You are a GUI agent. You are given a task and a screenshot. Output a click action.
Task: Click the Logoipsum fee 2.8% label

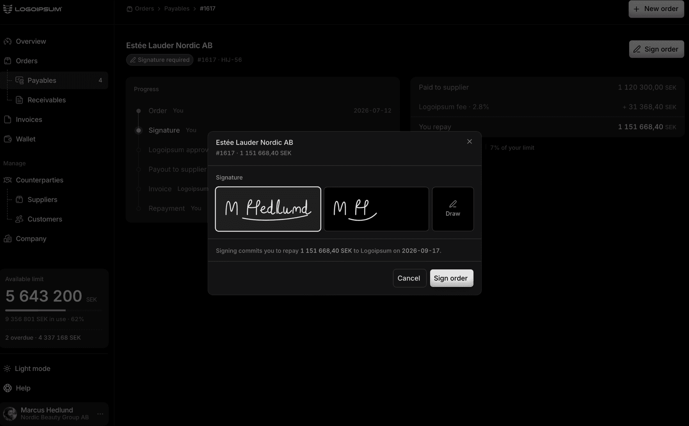click(454, 107)
